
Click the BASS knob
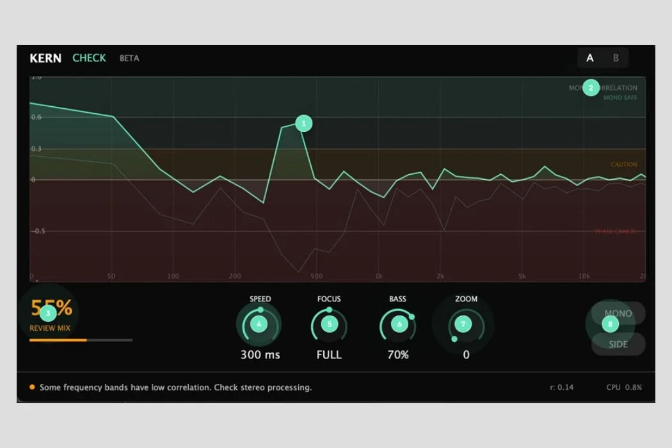click(399, 324)
